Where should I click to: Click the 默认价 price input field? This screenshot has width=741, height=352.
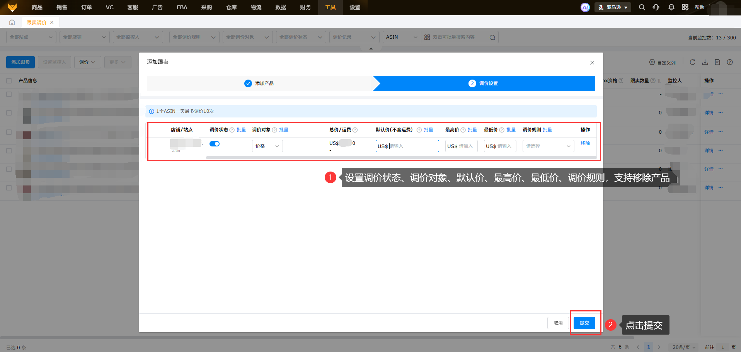(412, 146)
